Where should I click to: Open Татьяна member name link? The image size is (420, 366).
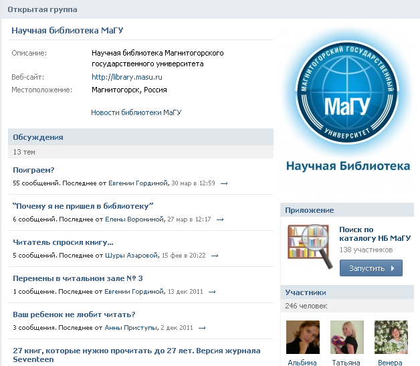pyautogui.click(x=346, y=363)
